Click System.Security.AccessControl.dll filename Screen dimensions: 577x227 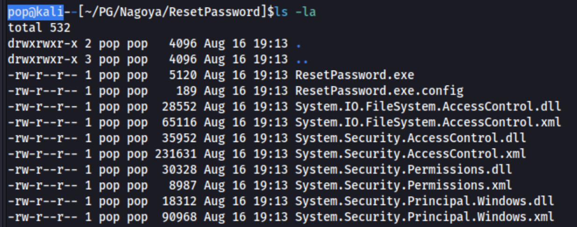(x=411, y=138)
